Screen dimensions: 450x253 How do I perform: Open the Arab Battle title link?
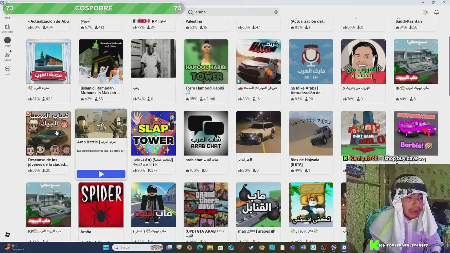point(96,142)
